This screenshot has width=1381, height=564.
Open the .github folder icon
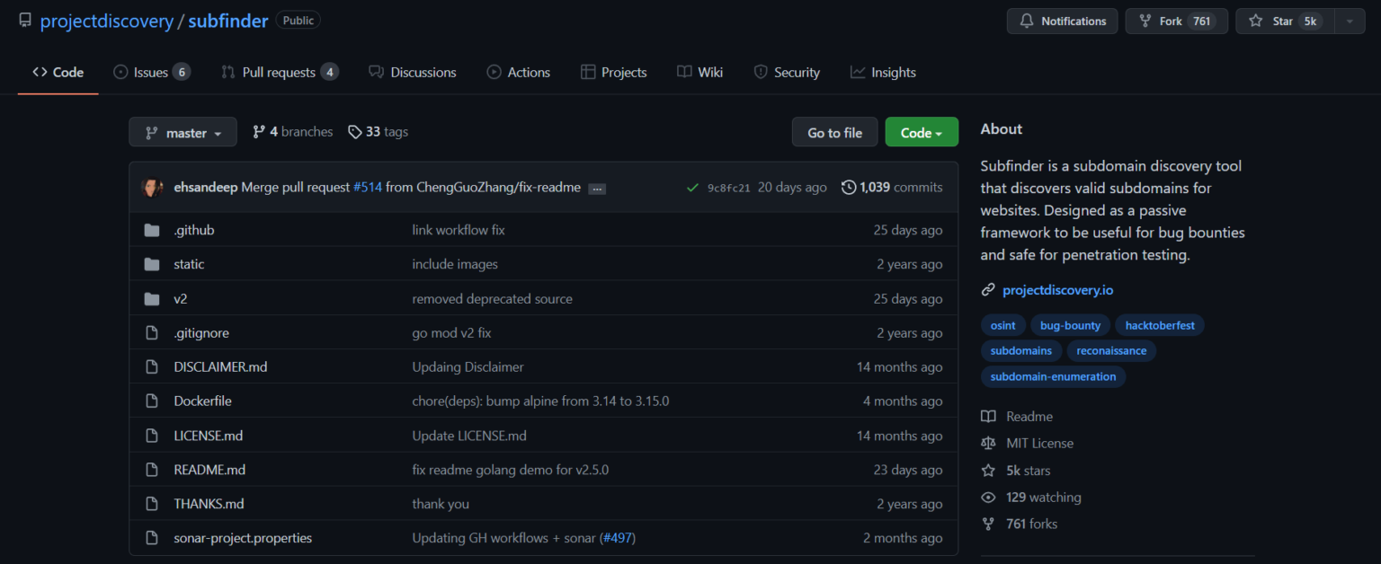click(151, 229)
